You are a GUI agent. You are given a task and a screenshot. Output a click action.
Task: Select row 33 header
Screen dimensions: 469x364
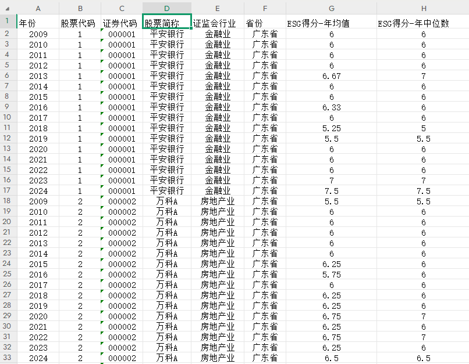point(7,358)
